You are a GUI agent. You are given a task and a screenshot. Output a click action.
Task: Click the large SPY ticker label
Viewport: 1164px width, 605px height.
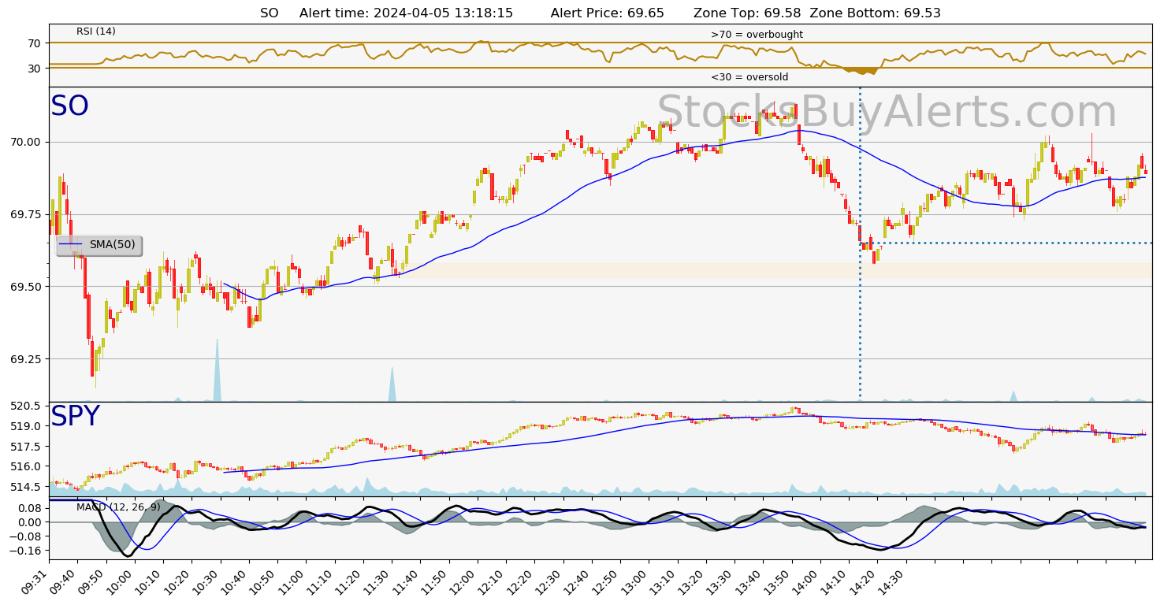tap(75, 417)
